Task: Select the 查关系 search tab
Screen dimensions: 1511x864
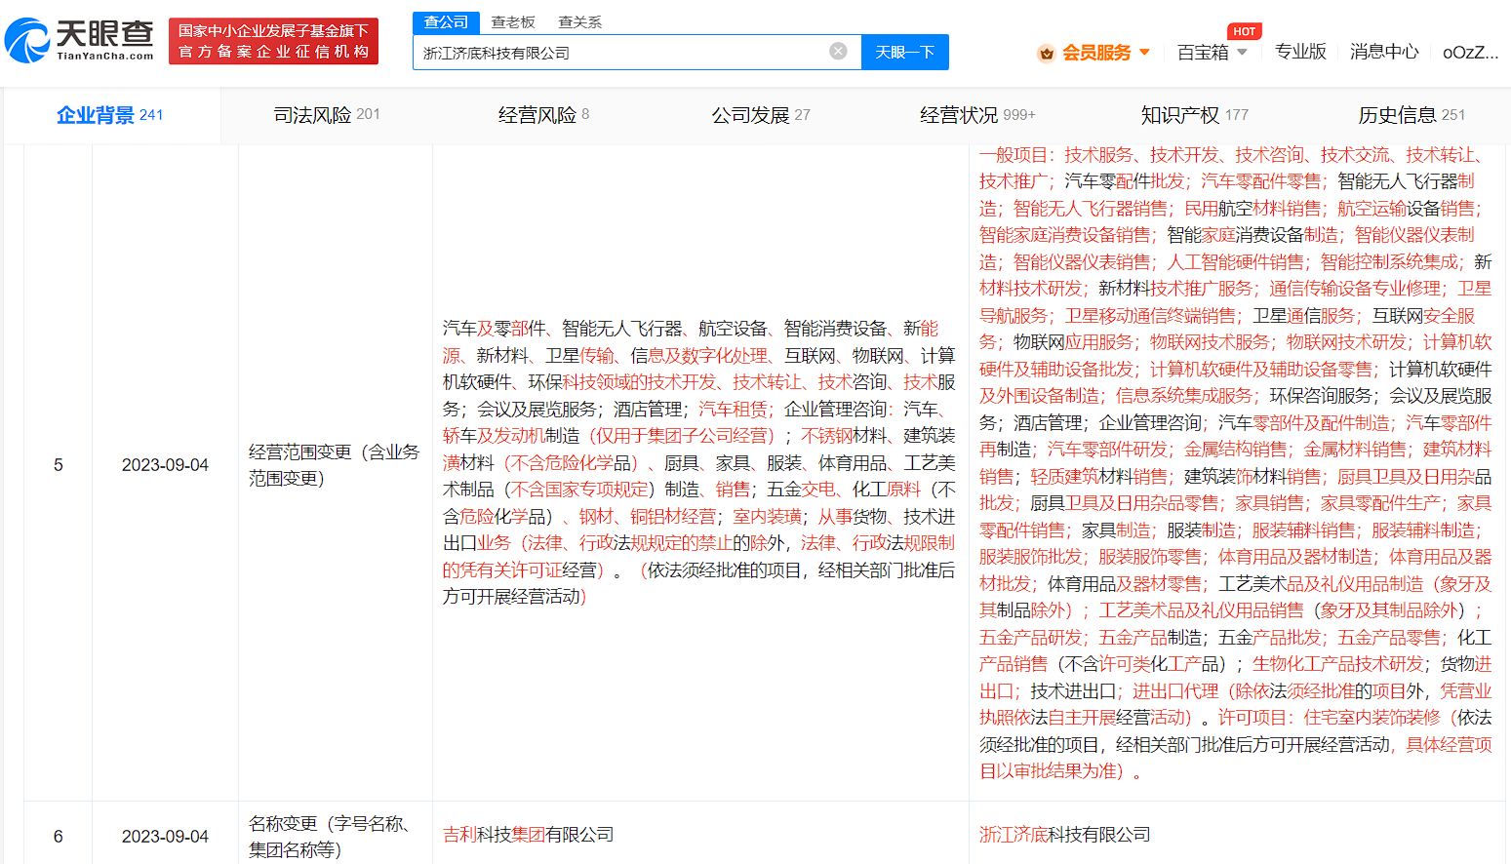Action: (x=579, y=21)
